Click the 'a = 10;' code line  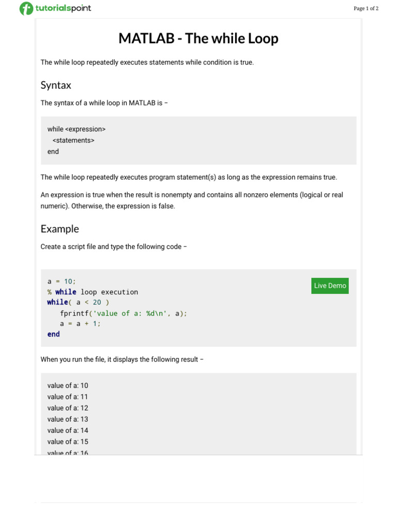62,282
